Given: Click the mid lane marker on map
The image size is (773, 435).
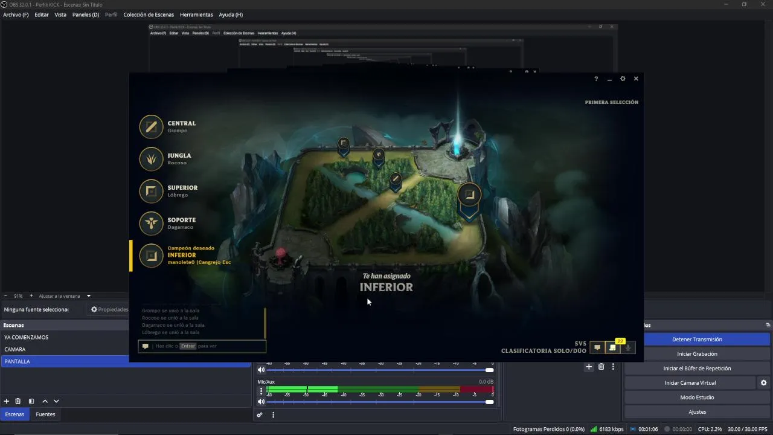Looking at the screenshot, I should pos(396,181).
